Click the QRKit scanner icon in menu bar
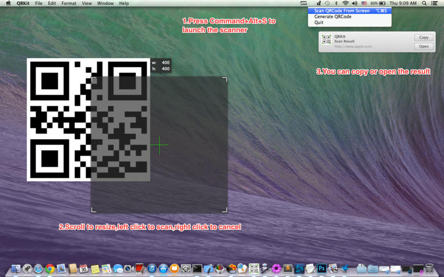Viewport: 444px width, 277px height. (303, 3)
